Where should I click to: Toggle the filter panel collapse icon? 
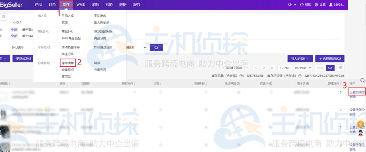(4, 17)
